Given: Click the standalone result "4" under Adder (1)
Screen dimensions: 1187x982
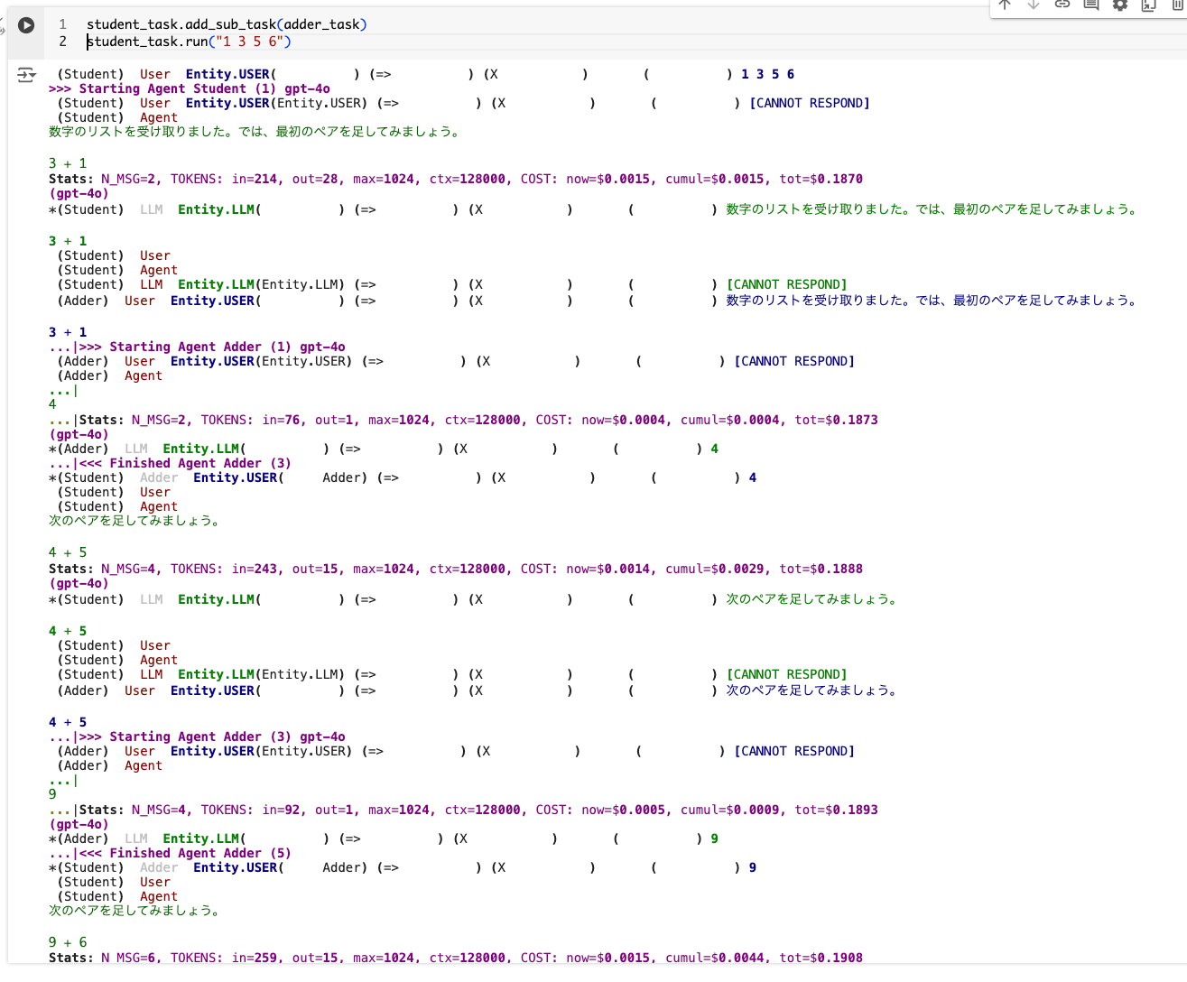Looking at the screenshot, I should click(x=52, y=404).
